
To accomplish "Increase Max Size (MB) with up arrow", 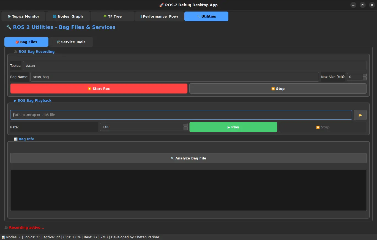I will click(364, 75).
